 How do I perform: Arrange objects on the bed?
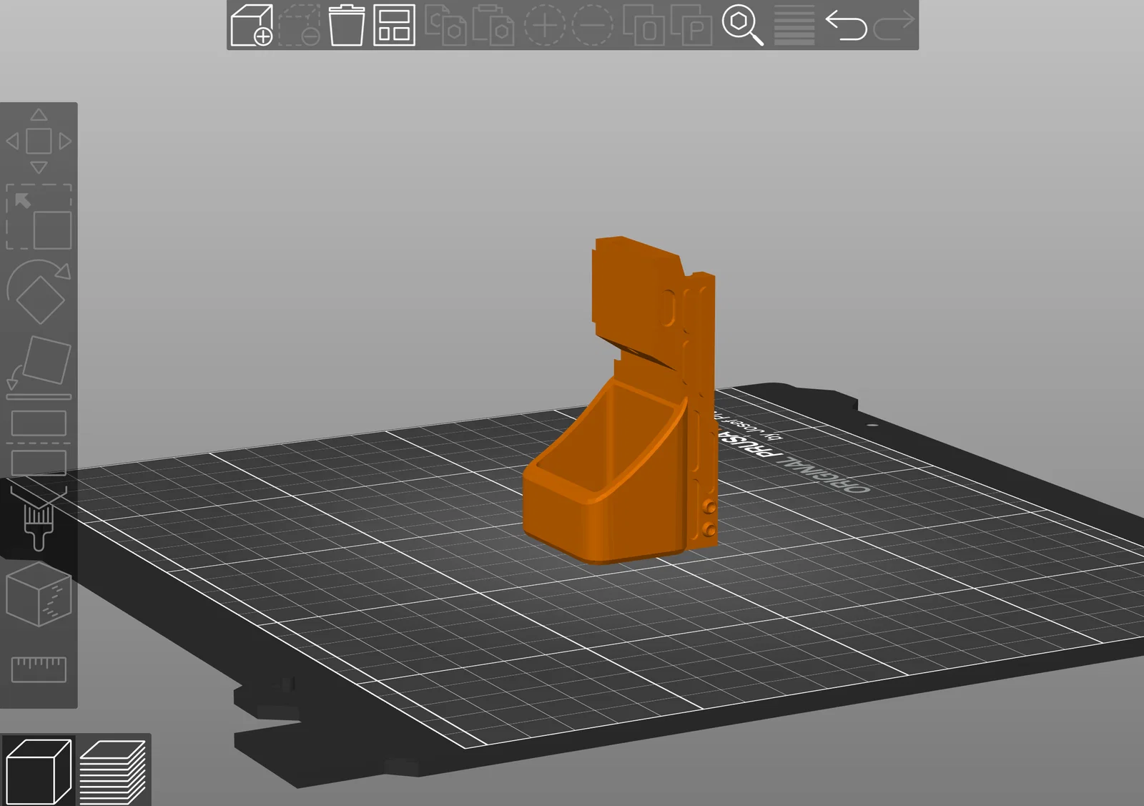[394, 25]
